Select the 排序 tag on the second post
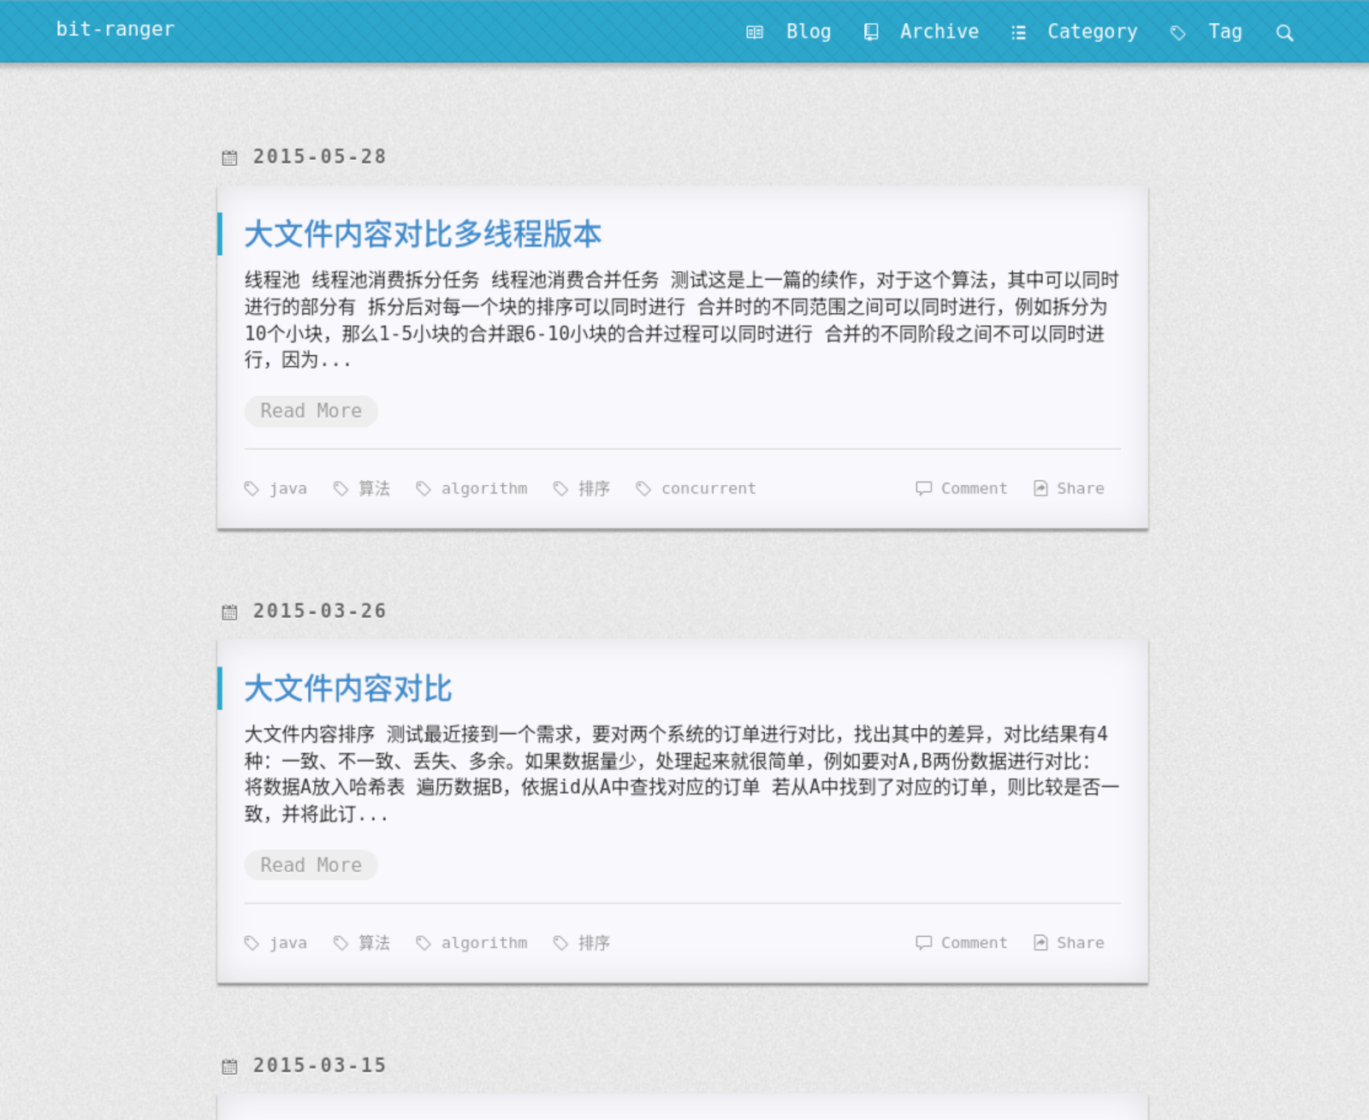1369x1120 pixels. (594, 942)
